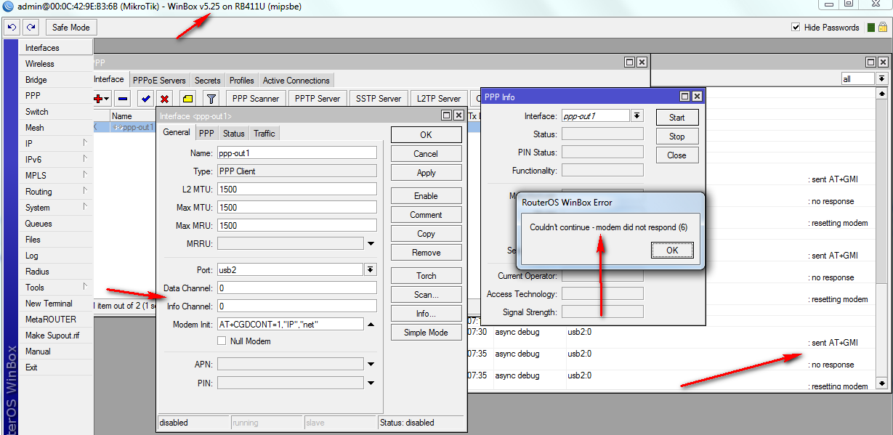Open Interface dropdown in PPP Info
The width and height of the screenshot is (893, 435).
pos(637,115)
